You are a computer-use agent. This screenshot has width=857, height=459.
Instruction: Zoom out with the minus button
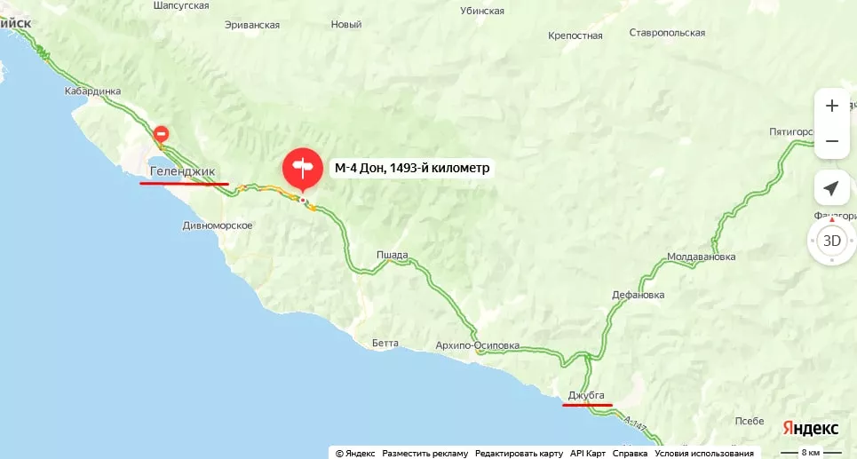tap(831, 141)
